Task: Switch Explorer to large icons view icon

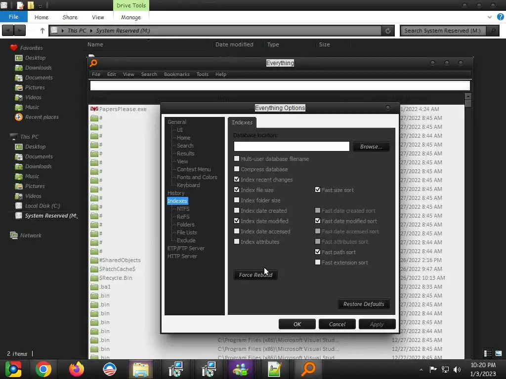Action: tap(499, 353)
